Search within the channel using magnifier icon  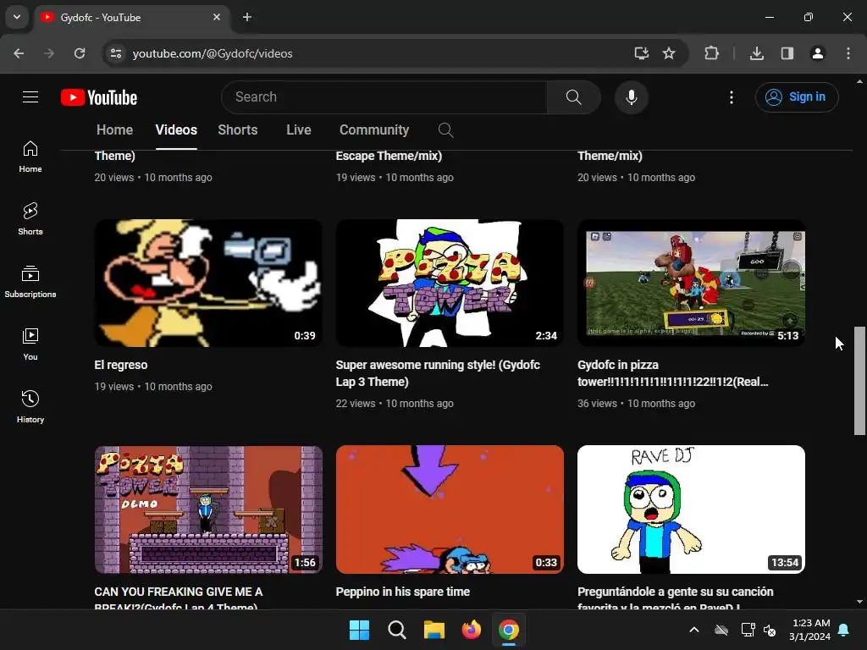(x=445, y=130)
